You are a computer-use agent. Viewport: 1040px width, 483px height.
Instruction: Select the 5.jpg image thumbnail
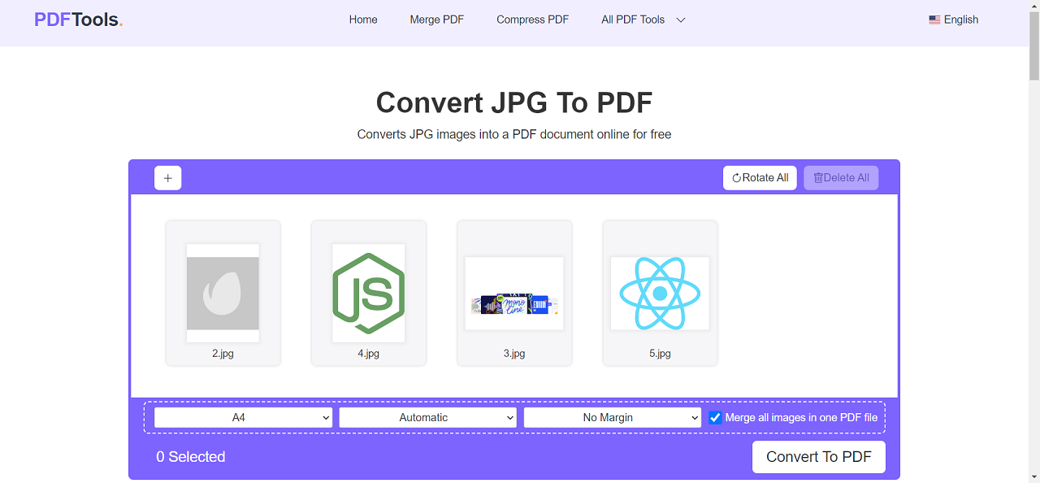point(660,293)
